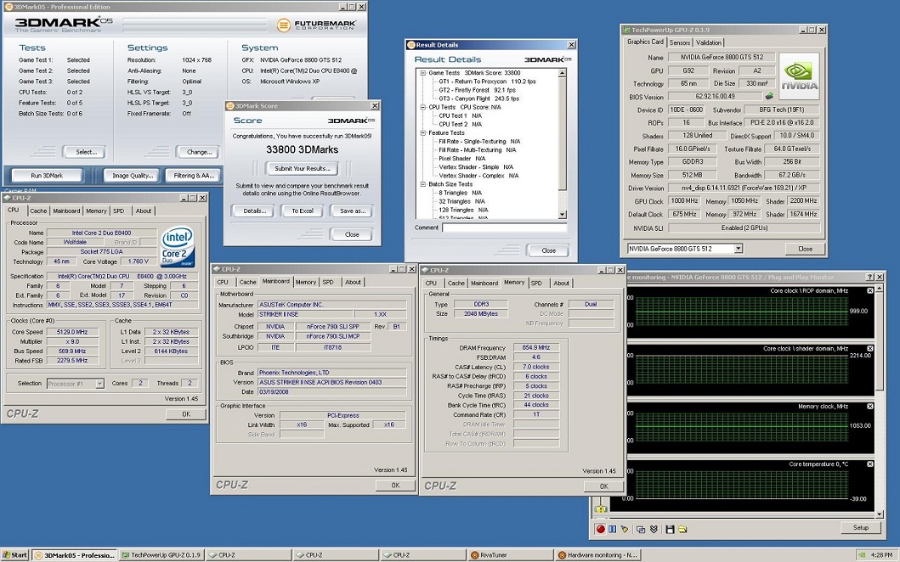900x562 pixels.
Task: Click the Filtering & AA... button
Action: [x=194, y=176]
